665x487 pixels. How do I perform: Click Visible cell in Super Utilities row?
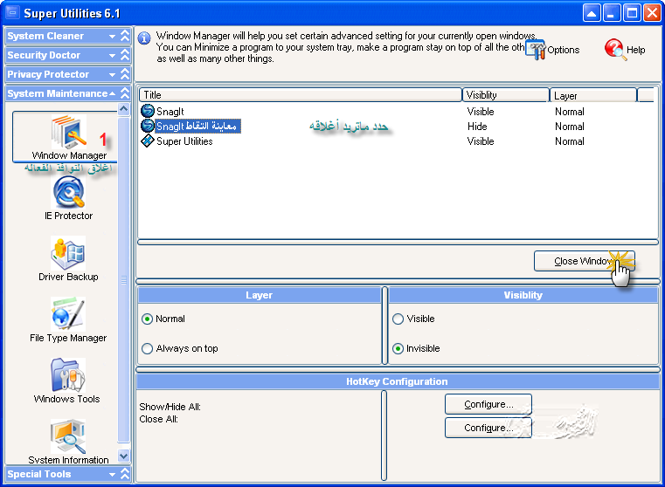coord(481,141)
